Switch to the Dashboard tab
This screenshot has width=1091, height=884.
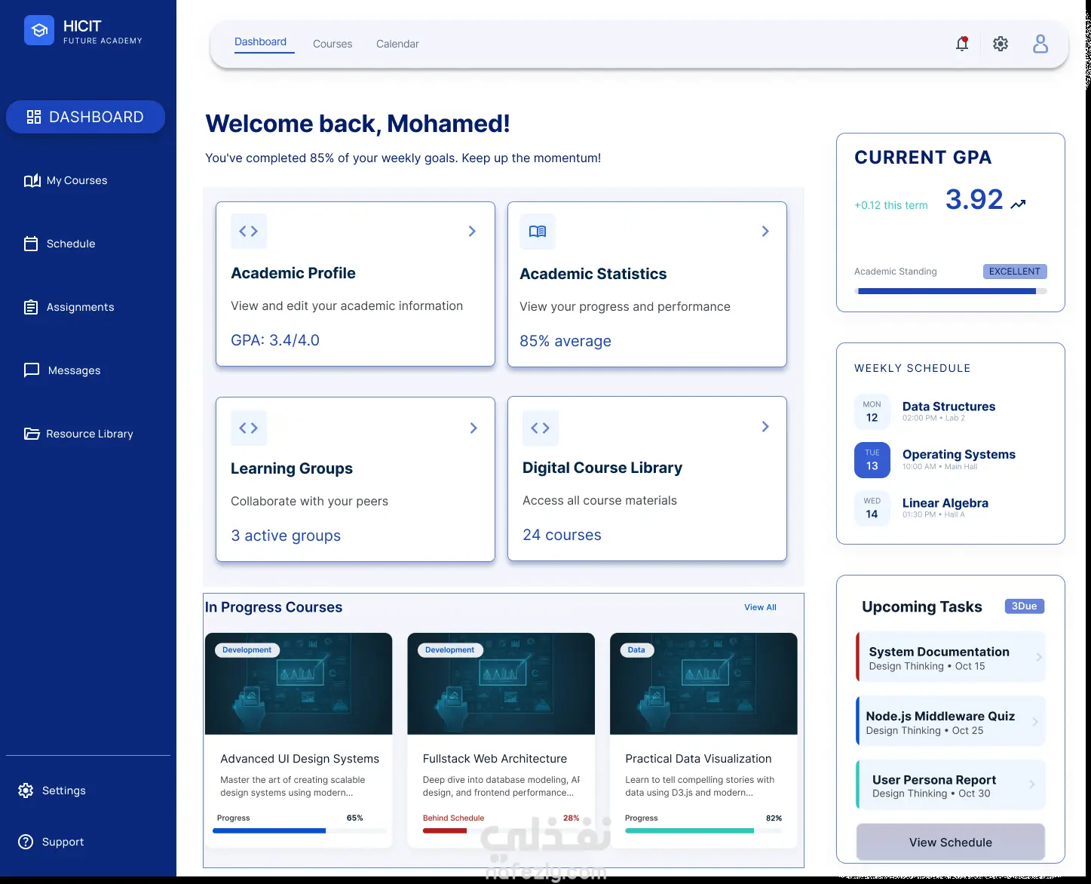tap(260, 42)
